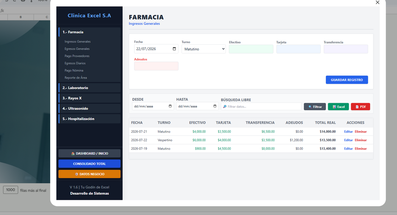
Task: Expand the 4.- Ultrasonido section
Action: (90, 108)
